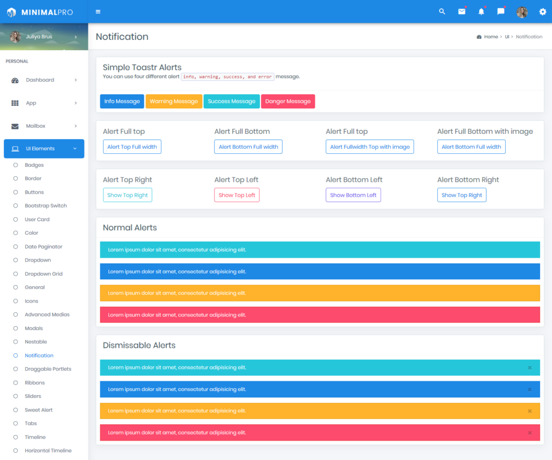This screenshot has height=460, width=552.
Task: Select Dropdown Grid in the sidebar
Action: (x=43, y=274)
